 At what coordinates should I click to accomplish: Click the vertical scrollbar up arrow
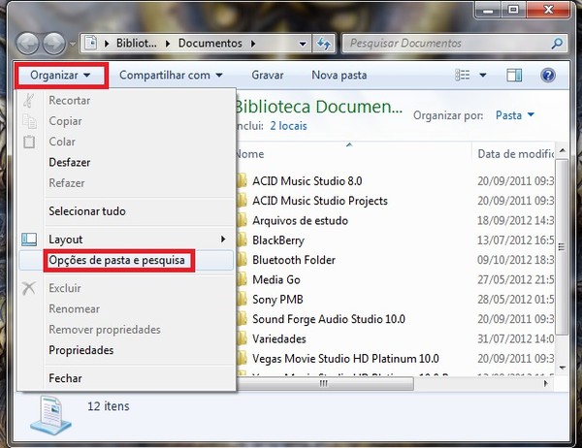(562, 150)
